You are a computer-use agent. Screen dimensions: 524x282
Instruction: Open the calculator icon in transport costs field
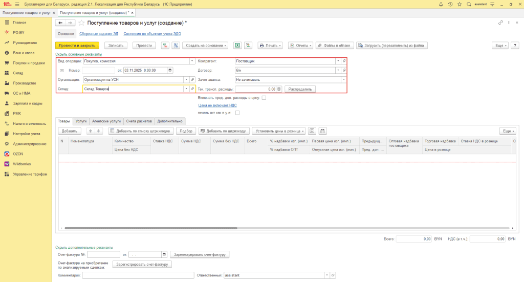(279, 89)
